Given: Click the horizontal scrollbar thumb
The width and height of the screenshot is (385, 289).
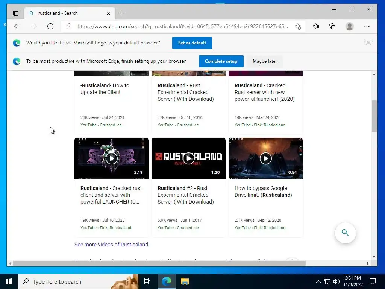Looking at the screenshot, I should tap(159, 263).
